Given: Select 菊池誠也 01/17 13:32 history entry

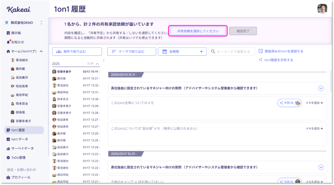Looking at the screenshot, I should [x=76, y=86].
